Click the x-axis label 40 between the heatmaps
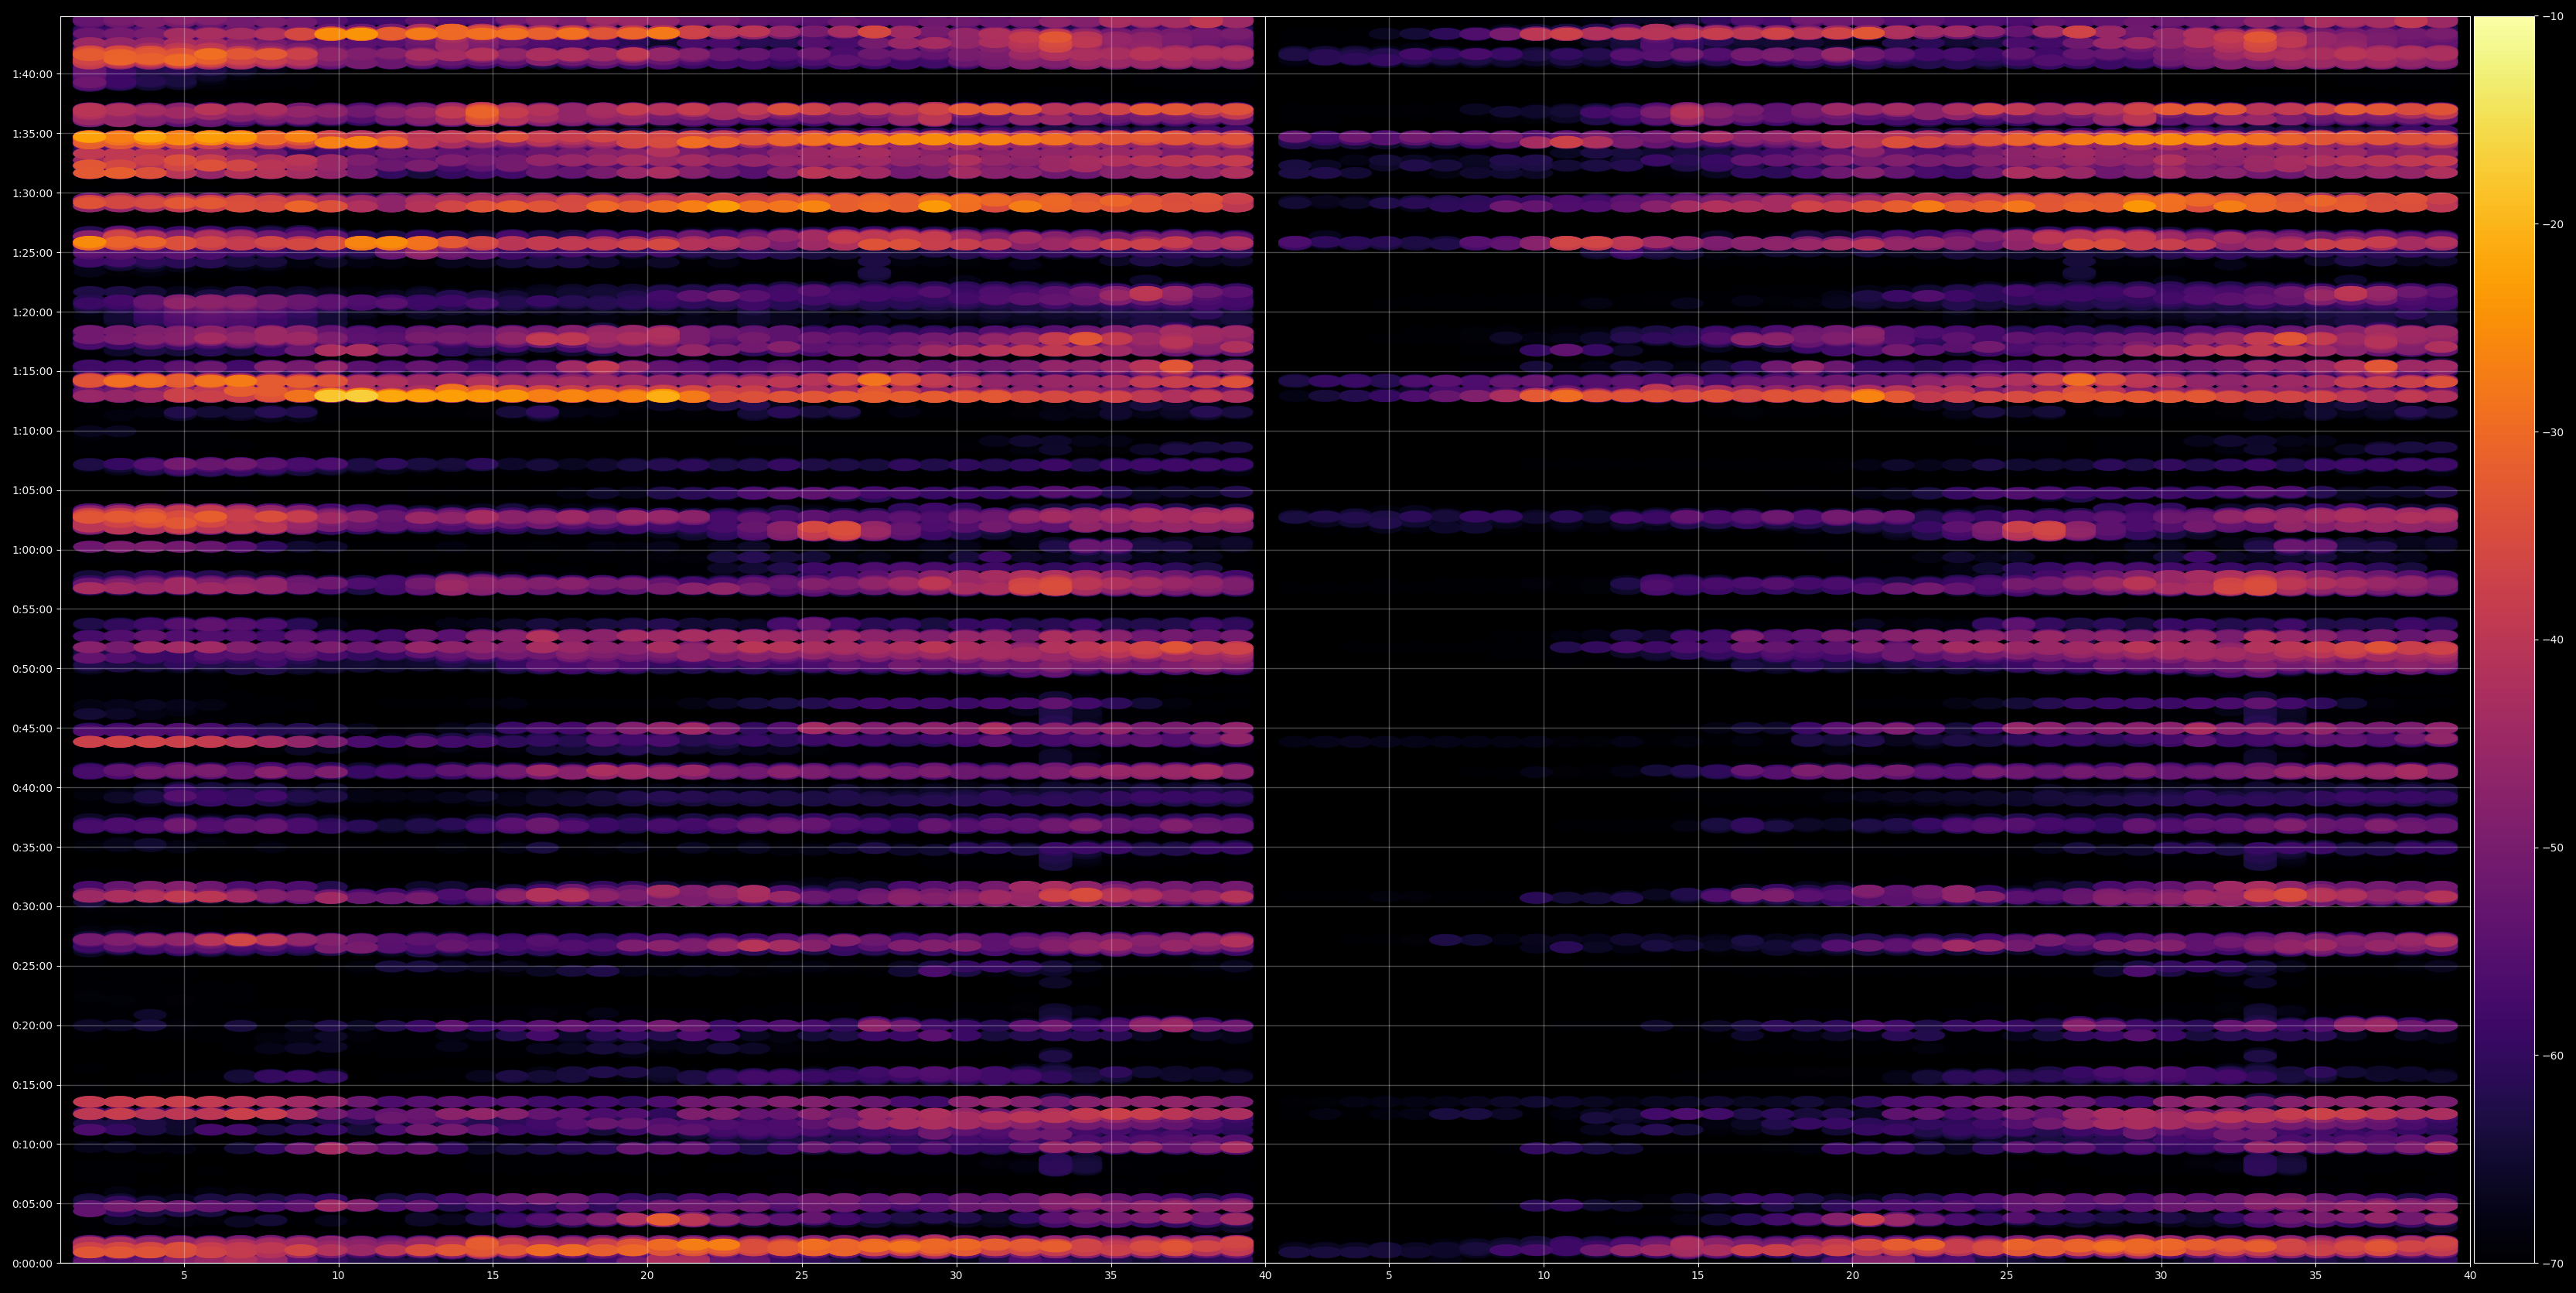The height and width of the screenshot is (1293, 2576). [x=1265, y=1276]
